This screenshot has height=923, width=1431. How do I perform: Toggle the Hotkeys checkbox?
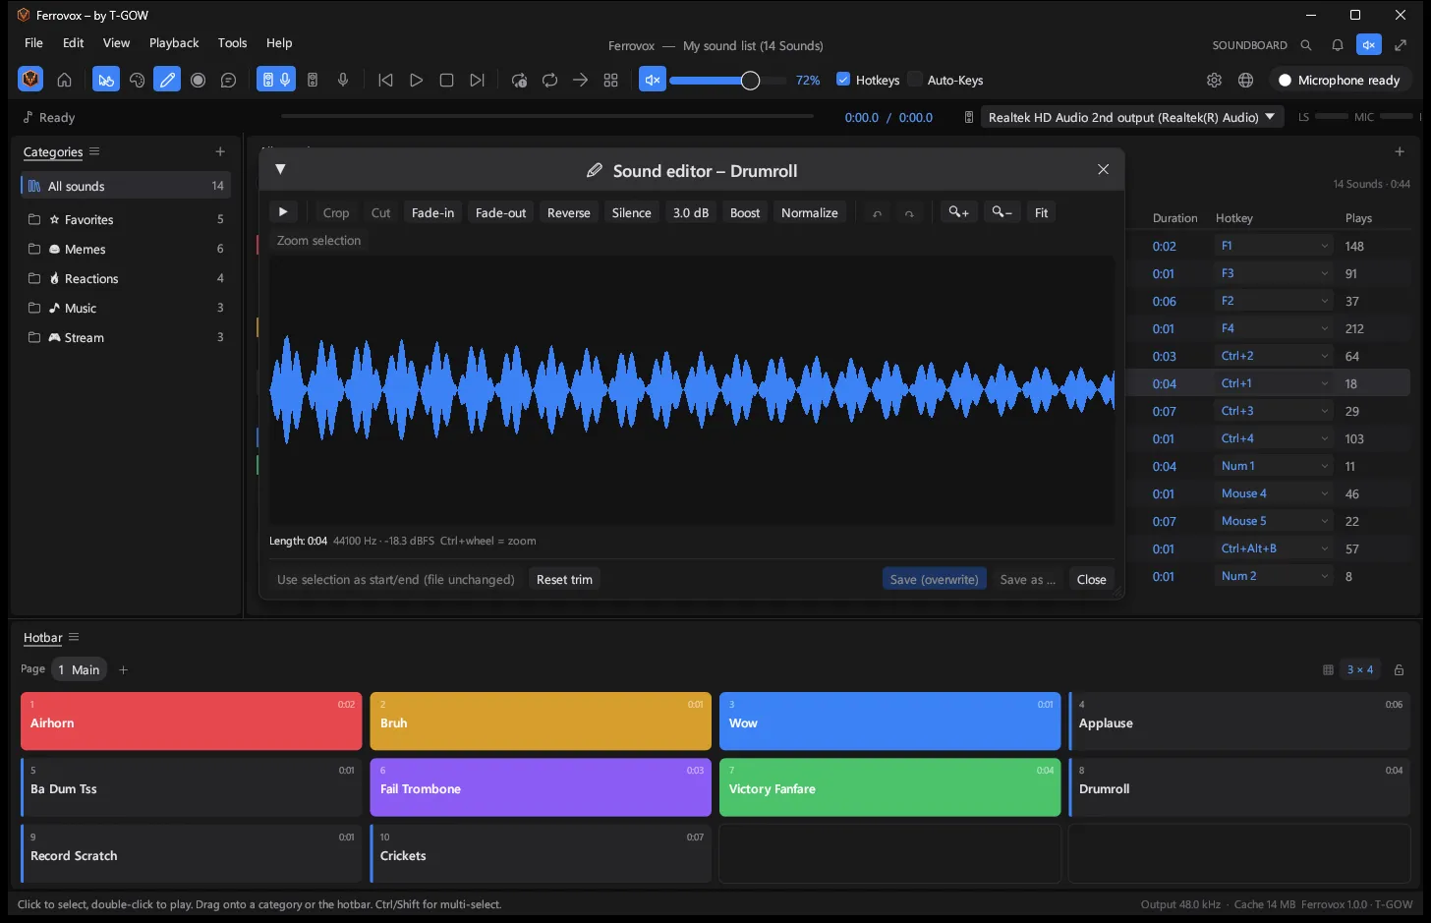point(843,80)
